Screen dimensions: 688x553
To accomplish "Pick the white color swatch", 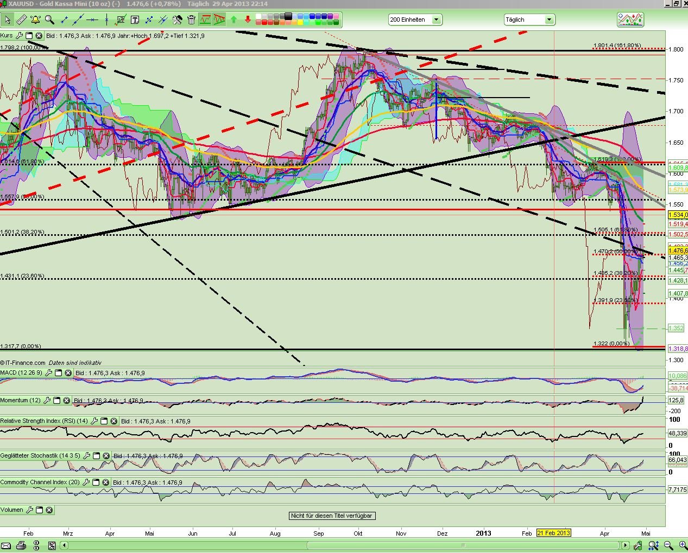I will click(x=258, y=17).
